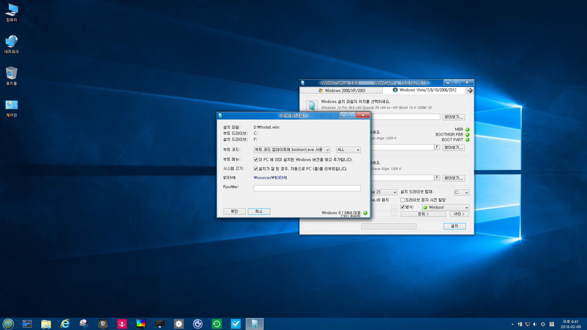Image resolution: width=587 pixels, height=330 pixels.
Task: Toggle the 방식 mode checkbox
Action: click(x=402, y=207)
